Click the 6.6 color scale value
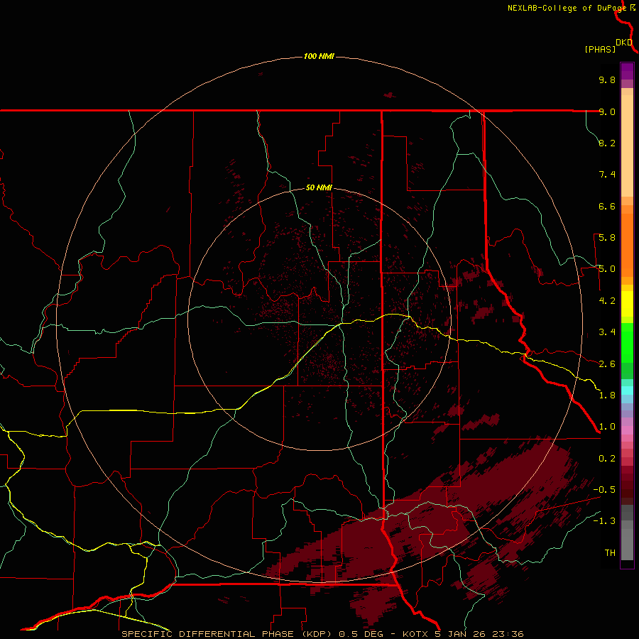 tap(607, 206)
